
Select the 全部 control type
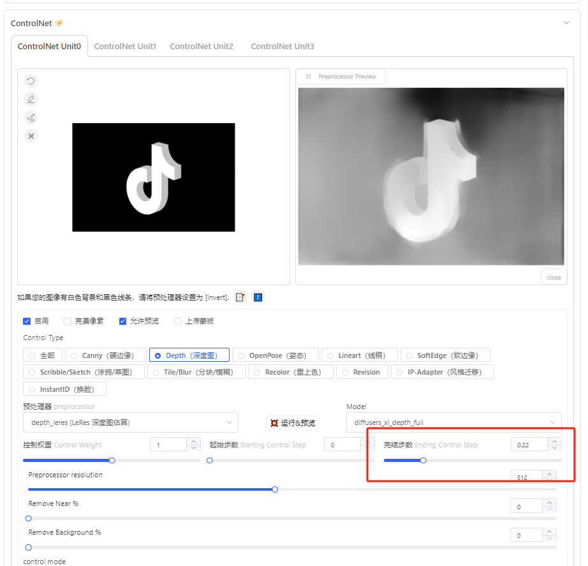43,355
